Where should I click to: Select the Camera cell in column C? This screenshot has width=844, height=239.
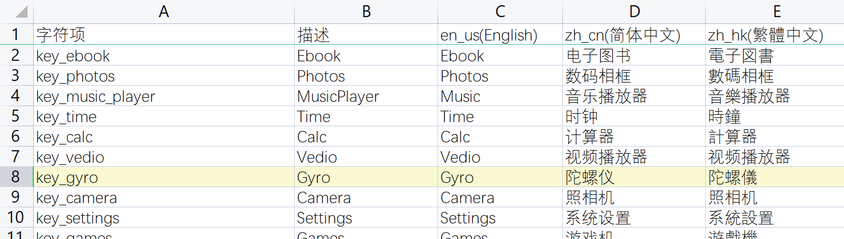point(500,197)
